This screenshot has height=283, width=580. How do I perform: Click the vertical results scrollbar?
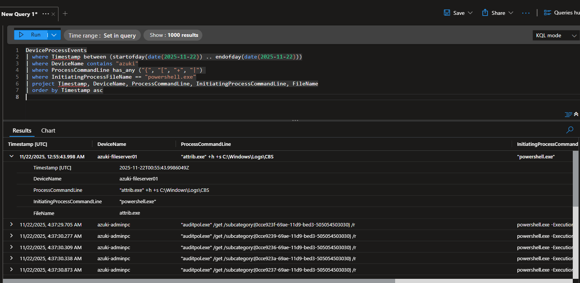pyautogui.click(x=577, y=179)
